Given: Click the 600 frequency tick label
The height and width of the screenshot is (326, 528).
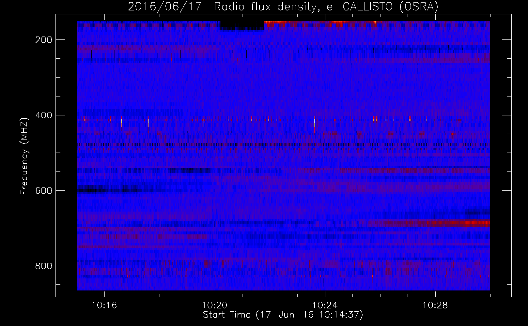Looking at the screenshot, I should pos(44,191).
